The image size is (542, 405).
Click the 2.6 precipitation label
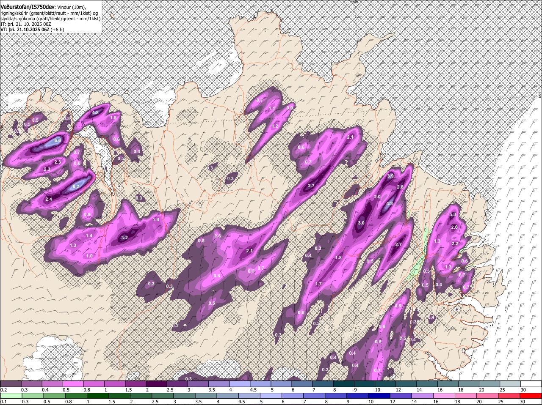click(455, 227)
